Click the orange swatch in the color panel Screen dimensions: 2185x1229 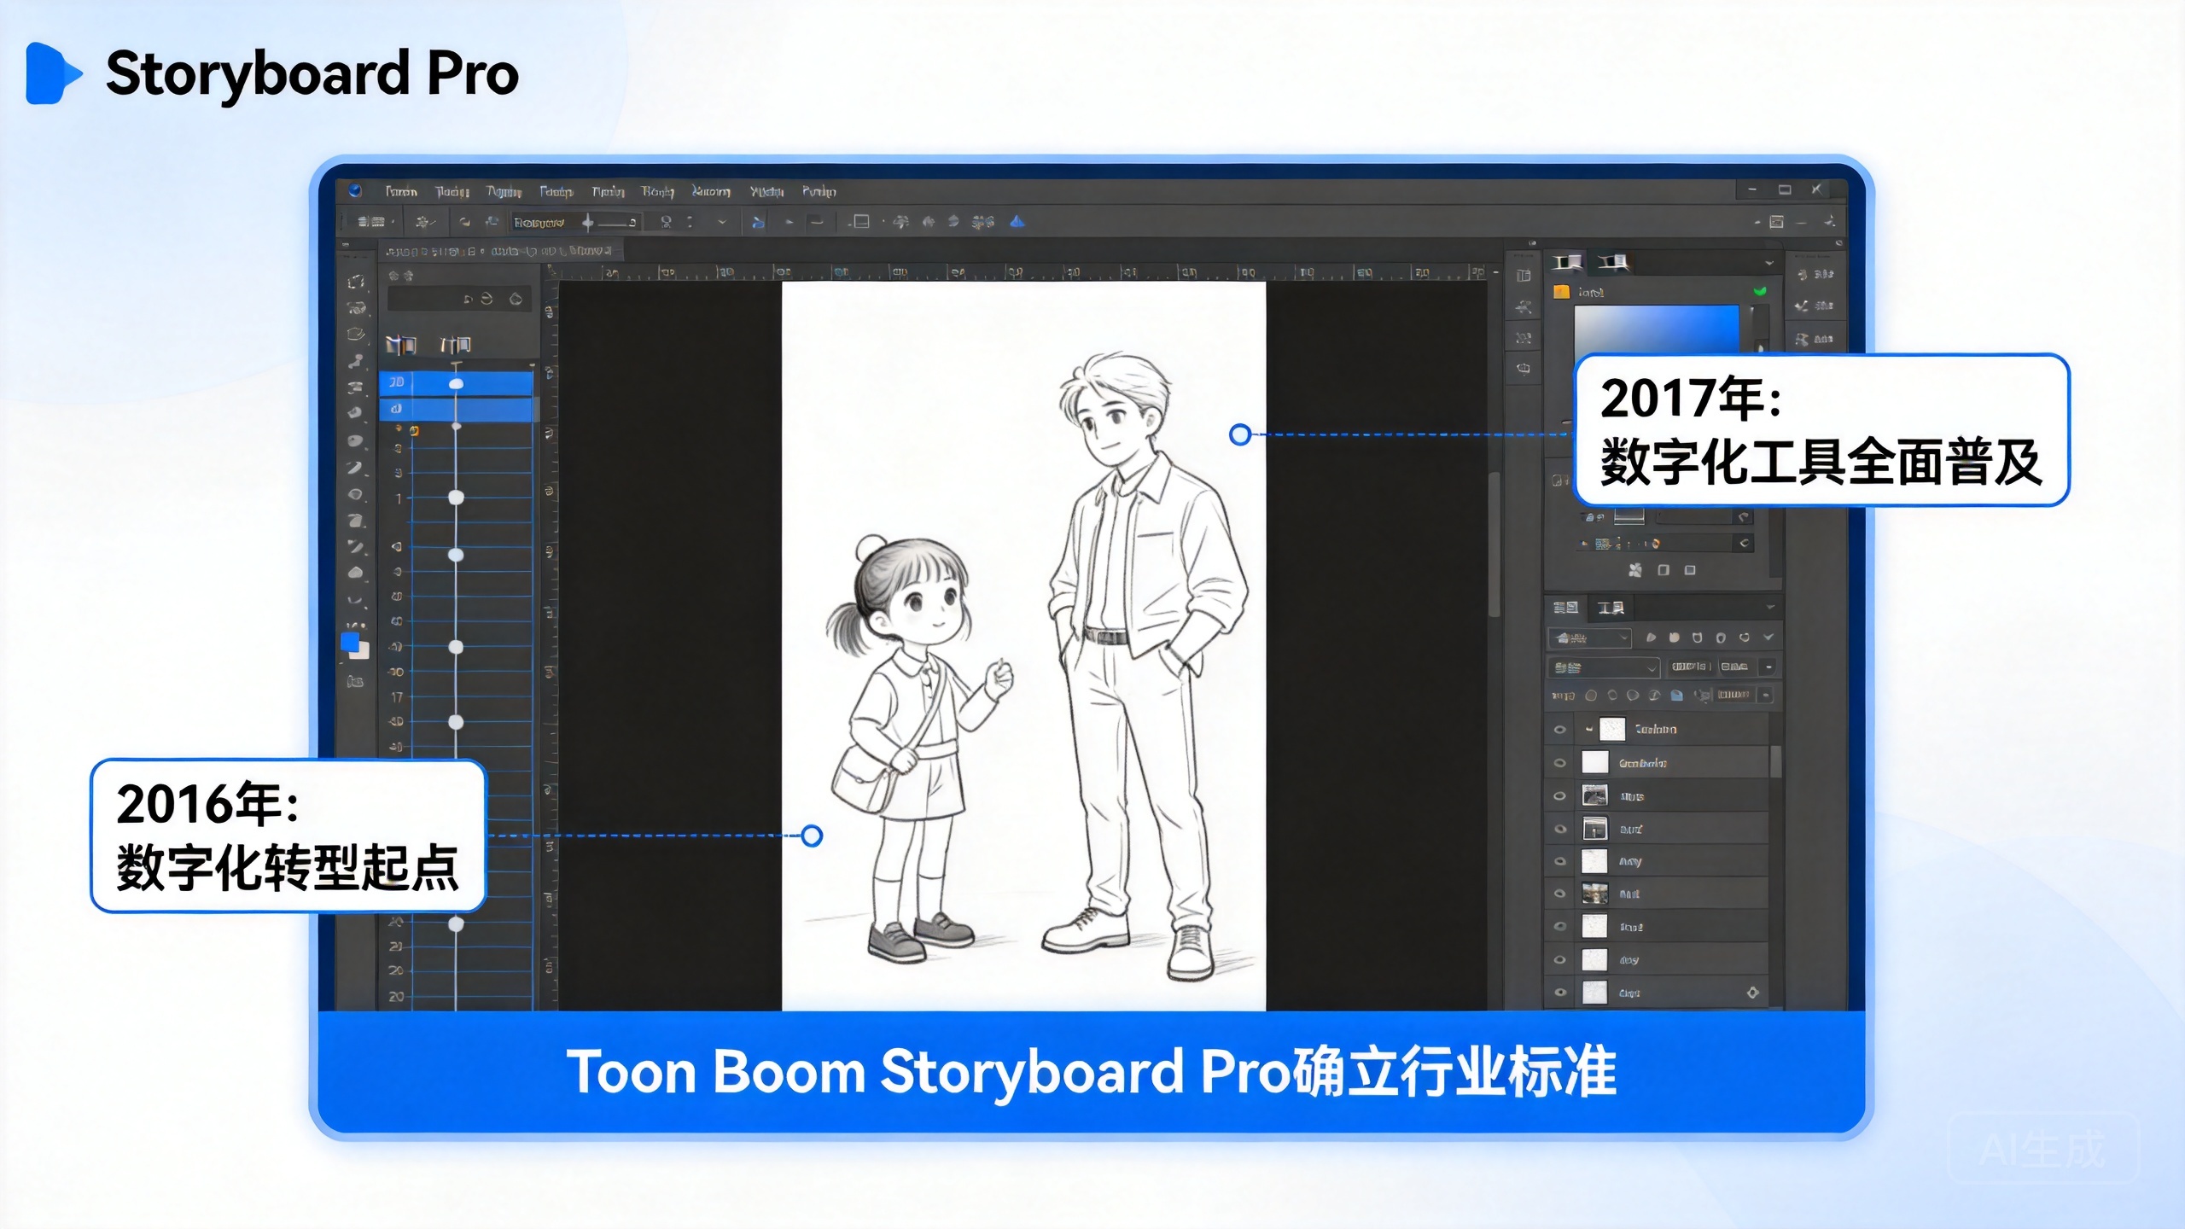1562,292
